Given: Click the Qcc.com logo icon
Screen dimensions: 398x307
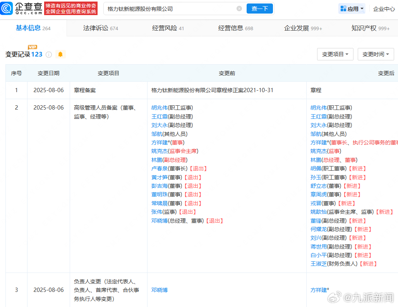Looking at the screenshot, I should coord(6,9).
